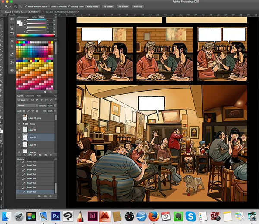259x224 pixels.
Task: Click the lock all padlock icon
Action: click(x=37, y=111)
